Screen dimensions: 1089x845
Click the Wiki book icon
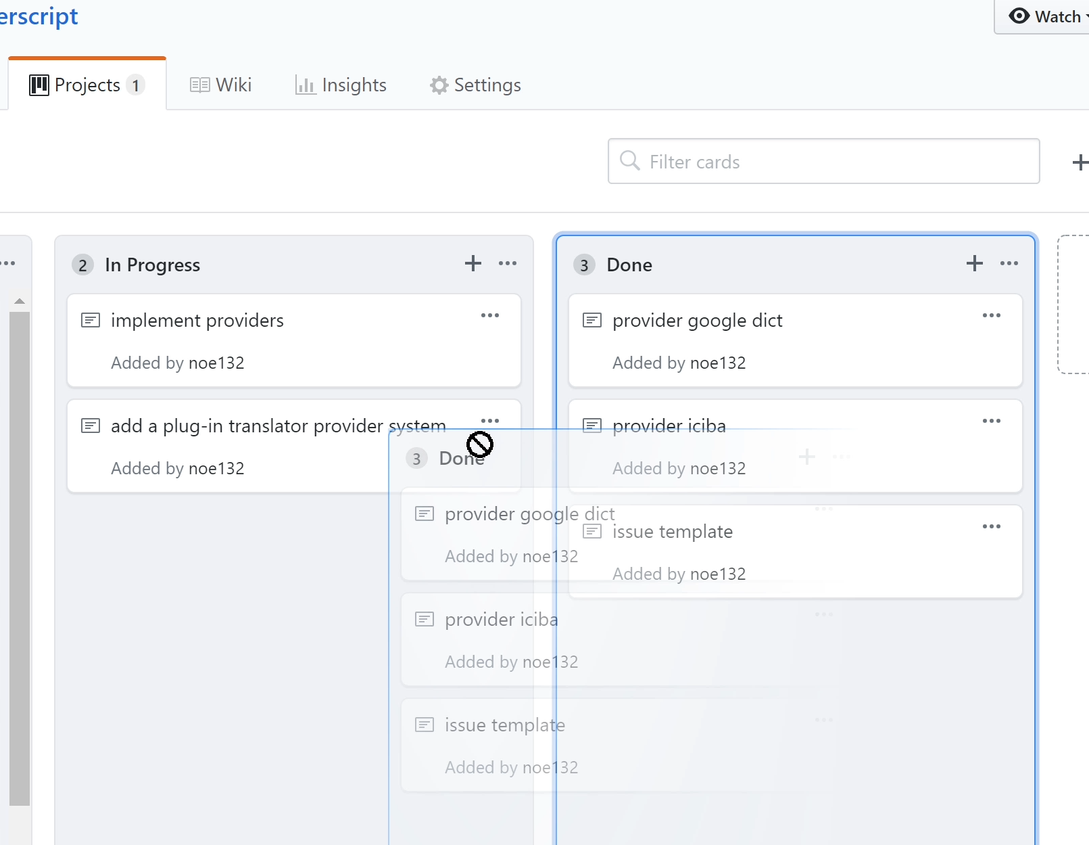pos(199,85)
